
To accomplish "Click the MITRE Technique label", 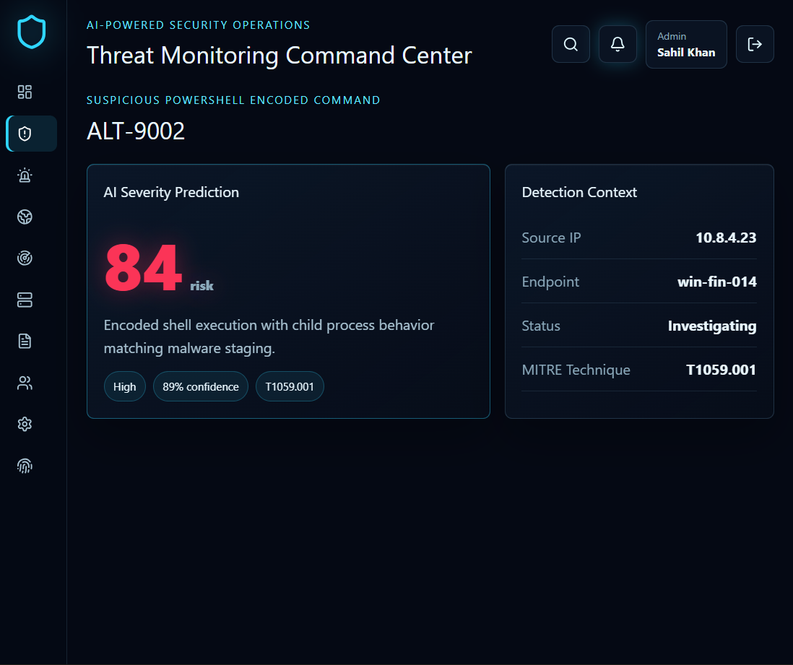I will (576, 370).
